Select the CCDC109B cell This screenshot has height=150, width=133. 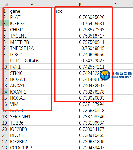32,147
